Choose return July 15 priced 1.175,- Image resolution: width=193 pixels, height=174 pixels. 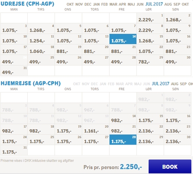150,118
